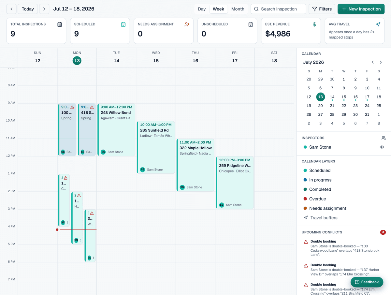This screenshot has width=391, height=295.
Task: Create a New Inspection
Action: (361, 9)
